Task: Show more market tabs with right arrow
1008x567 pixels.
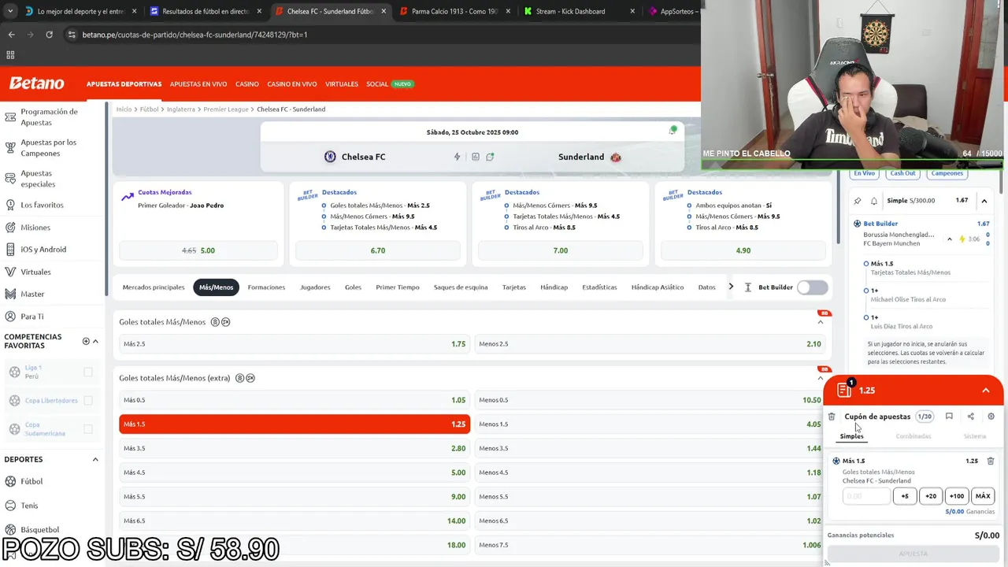Action: (731, 287)
